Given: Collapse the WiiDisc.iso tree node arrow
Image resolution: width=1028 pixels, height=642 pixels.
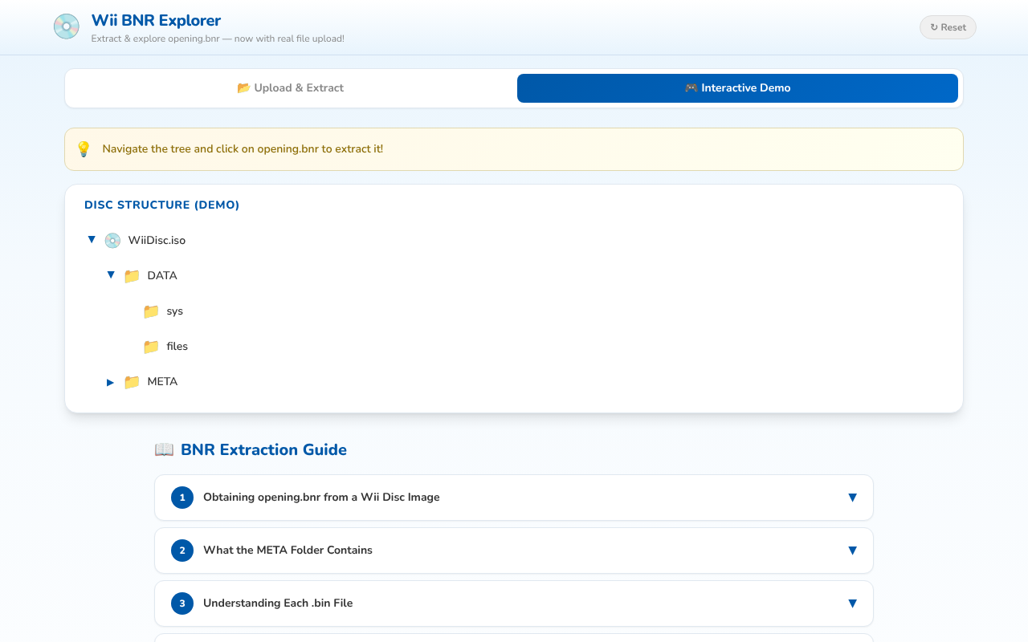Looking at the screenshot, I should [x=92, y=240].
